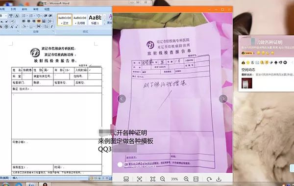
Task: Open the QQ penguin taskbar icon
Action: (x=45, y=184)
